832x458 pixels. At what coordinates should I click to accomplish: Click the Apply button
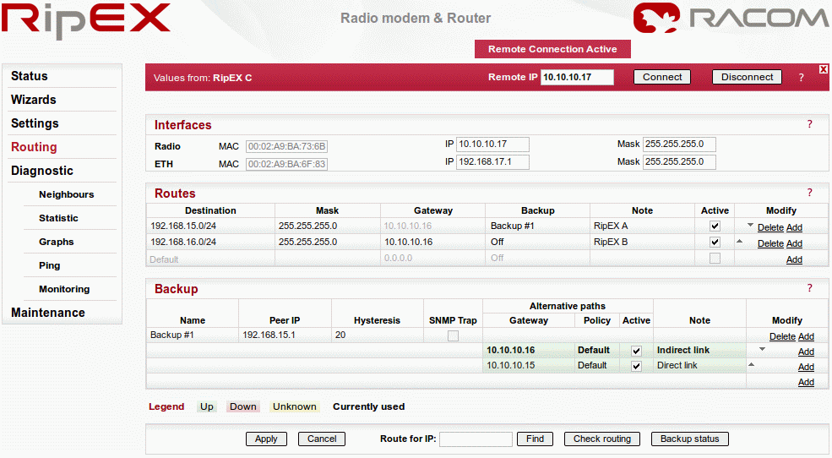pos(266,439)
